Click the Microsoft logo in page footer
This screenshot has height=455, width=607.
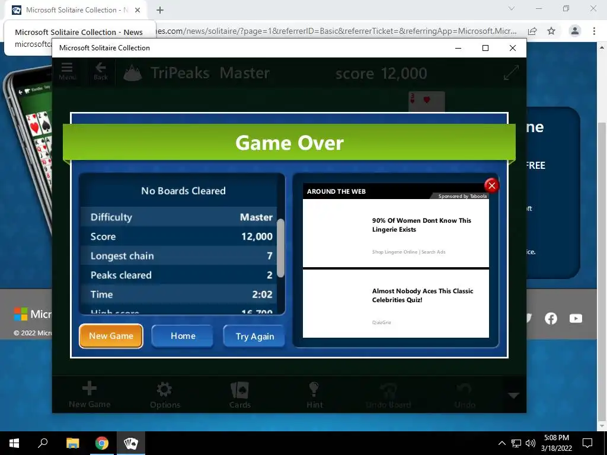21,314
